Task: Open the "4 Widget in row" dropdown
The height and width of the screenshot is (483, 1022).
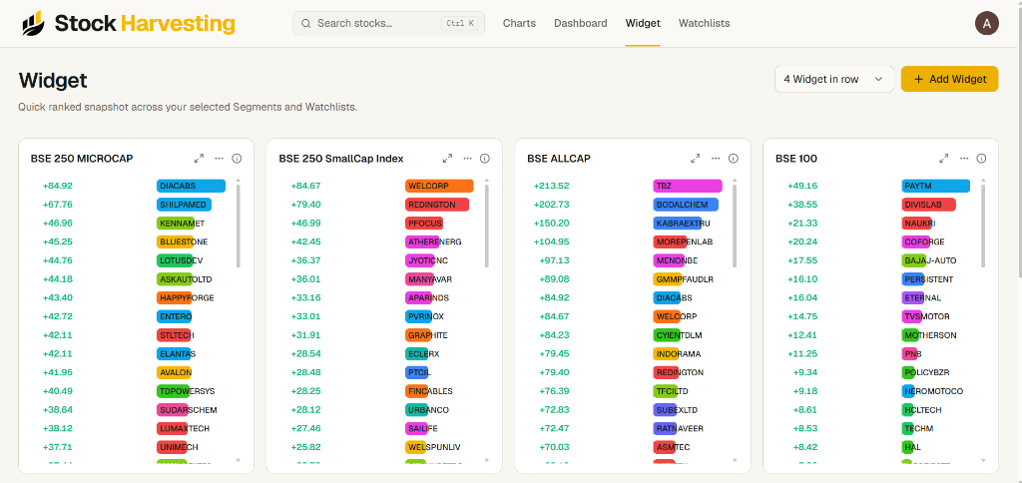Action: coord(833,79)
